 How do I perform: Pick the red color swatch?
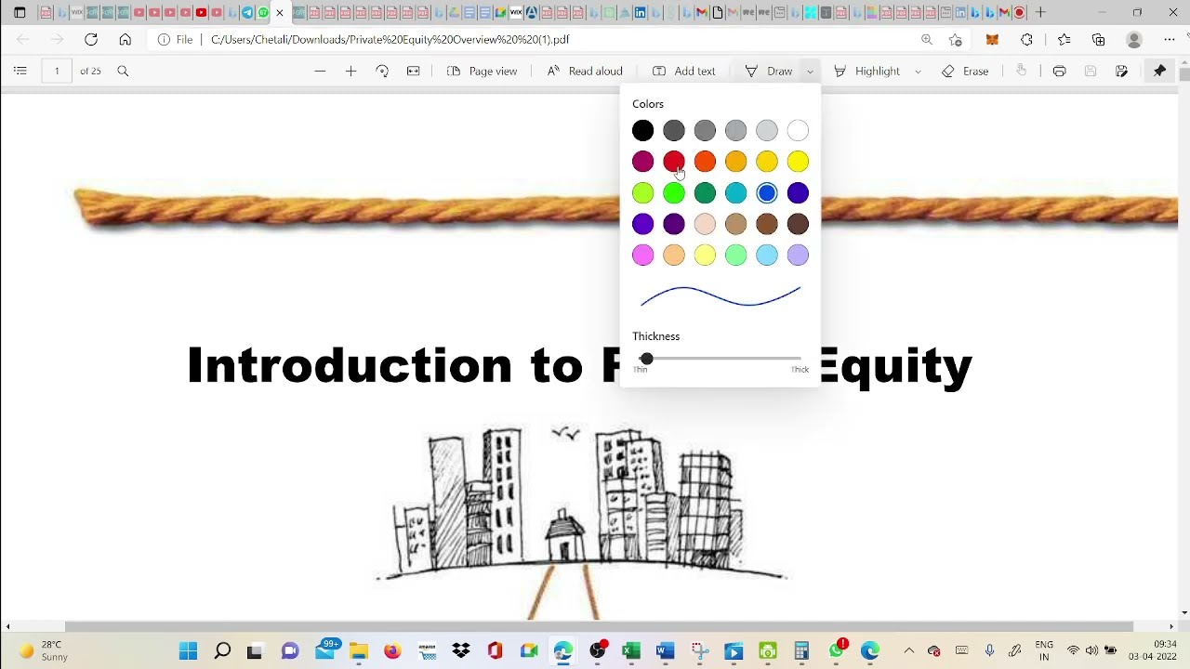tap(674, 162)
